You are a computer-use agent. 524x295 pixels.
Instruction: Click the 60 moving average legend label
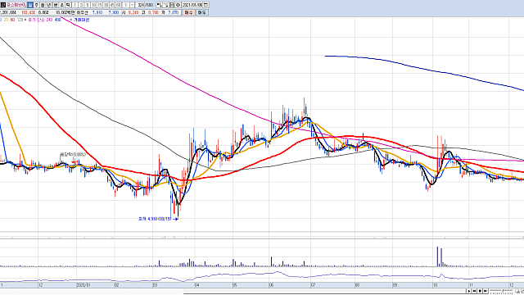coord(12,20)
